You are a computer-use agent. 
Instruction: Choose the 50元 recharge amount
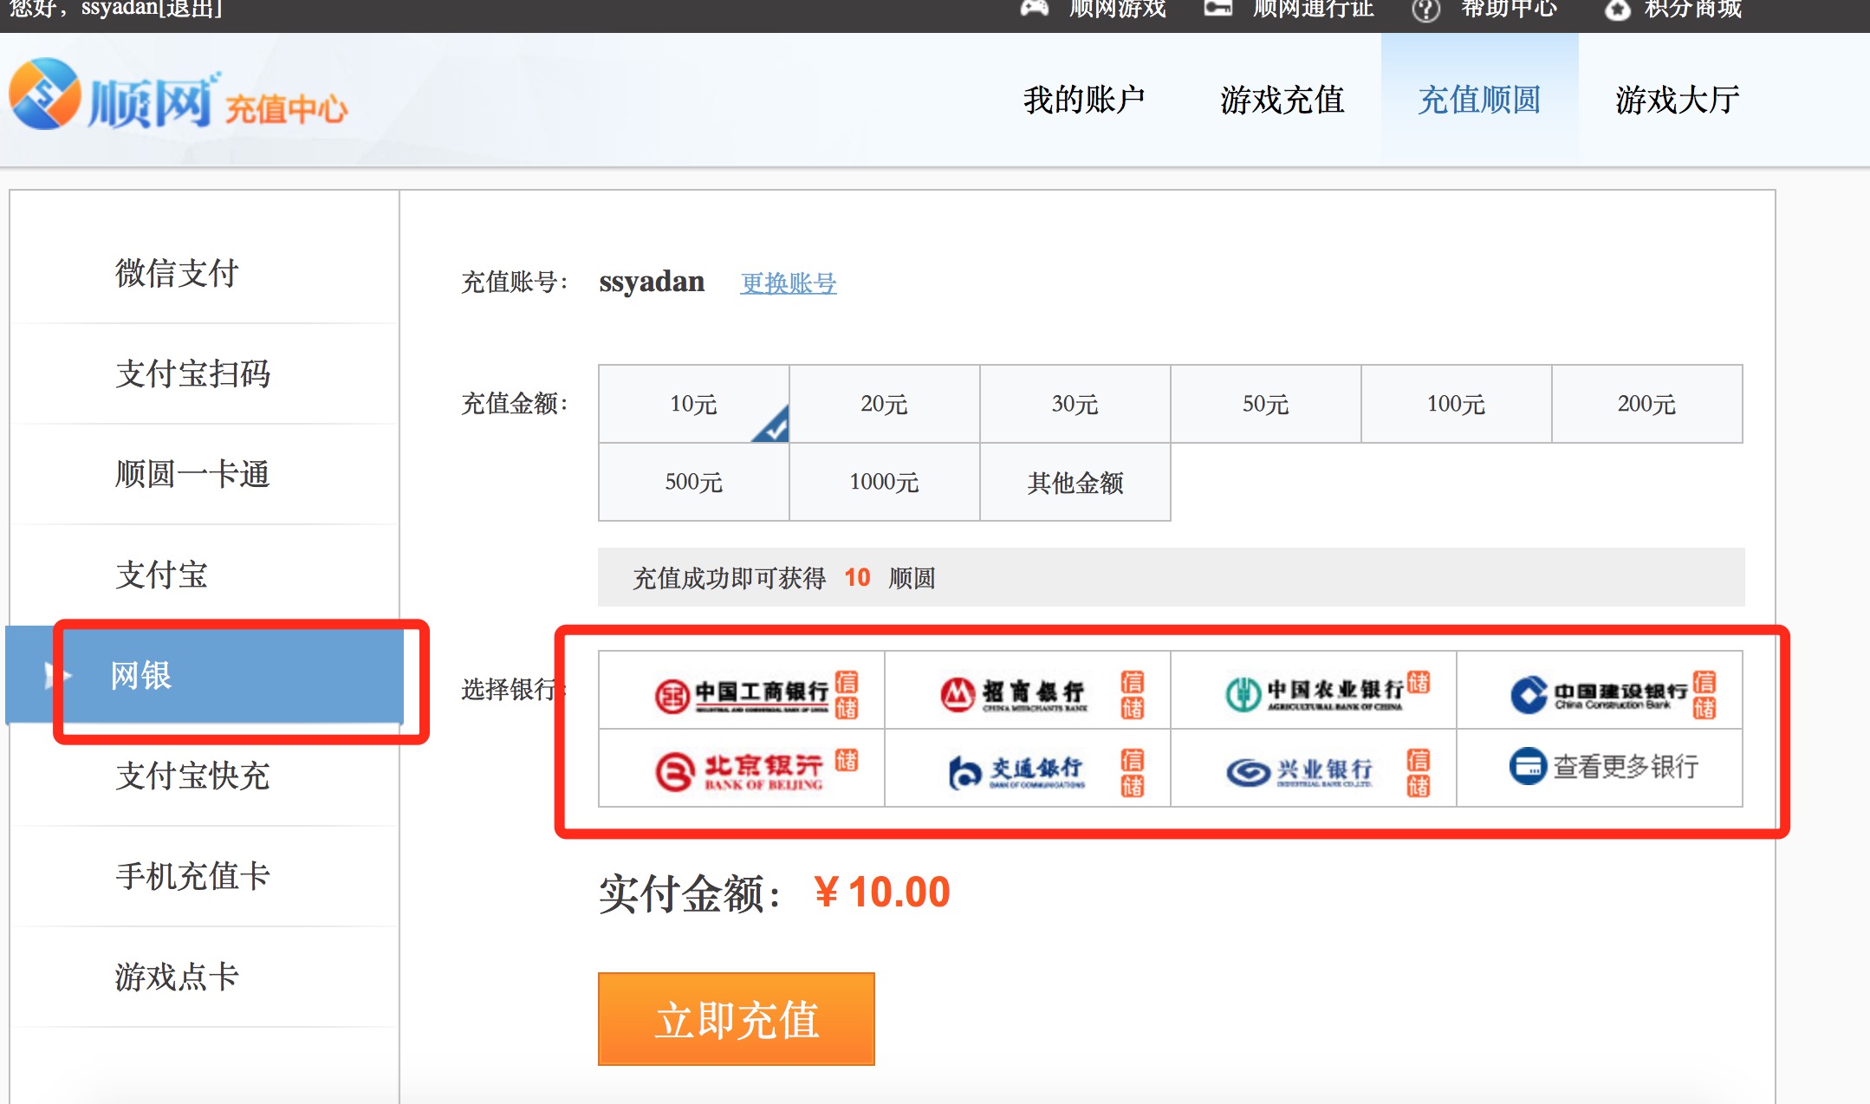[x=1266, y=404]
